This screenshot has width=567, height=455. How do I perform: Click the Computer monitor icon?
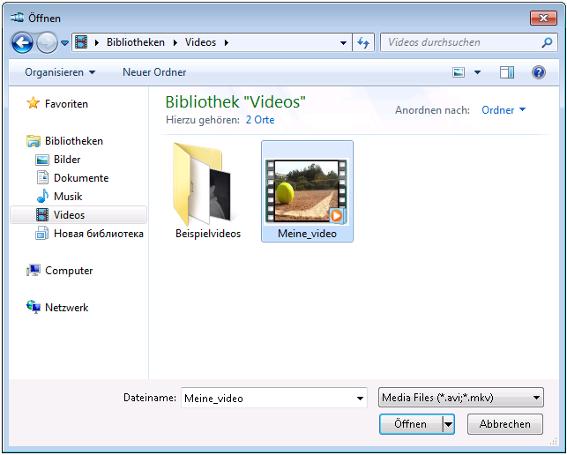coord(34,270)
